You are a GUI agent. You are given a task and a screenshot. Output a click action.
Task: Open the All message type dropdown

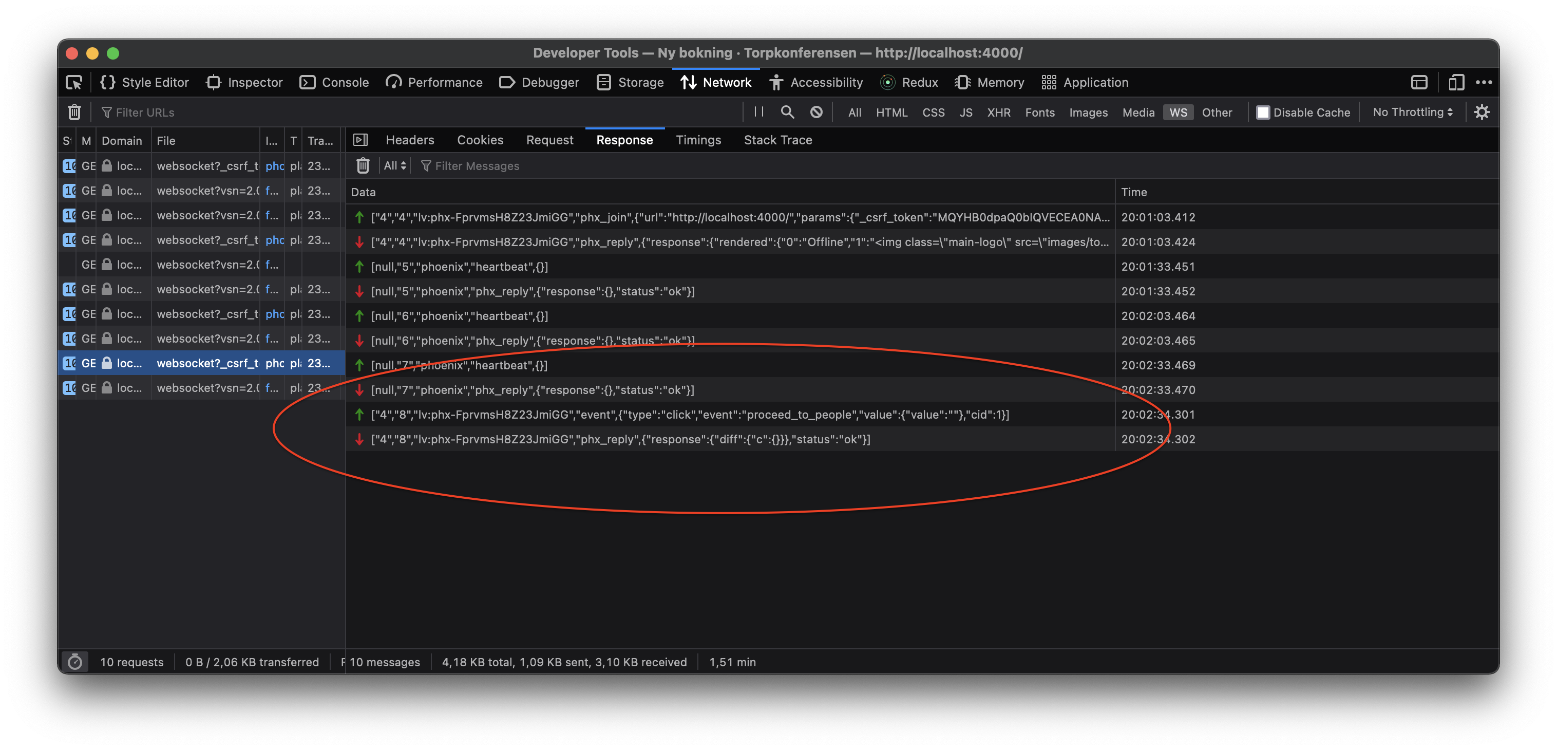pyautogui.click(x=395, y=165)
